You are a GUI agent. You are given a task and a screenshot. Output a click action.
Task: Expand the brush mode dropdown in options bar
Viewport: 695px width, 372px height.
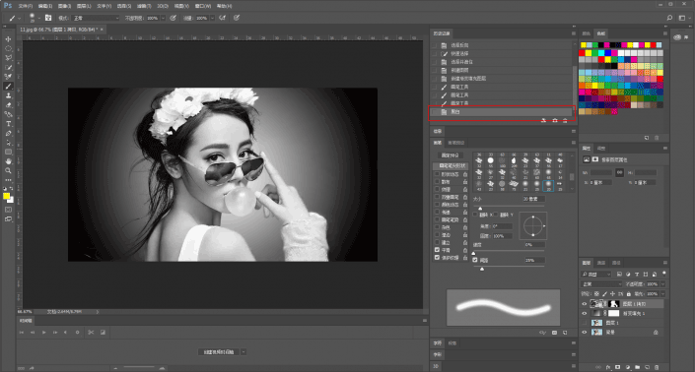(x=96, y=18)
